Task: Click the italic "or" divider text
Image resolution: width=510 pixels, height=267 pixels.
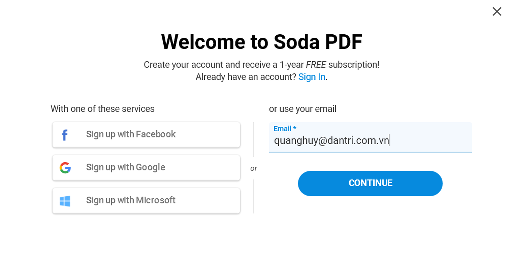Action: click(x=253, y=168)
